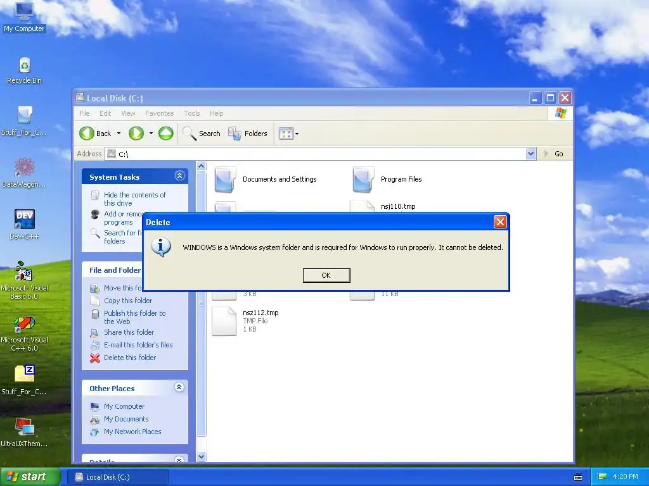Click the taskbar clock showing 4:20 PM

[626, 477]
